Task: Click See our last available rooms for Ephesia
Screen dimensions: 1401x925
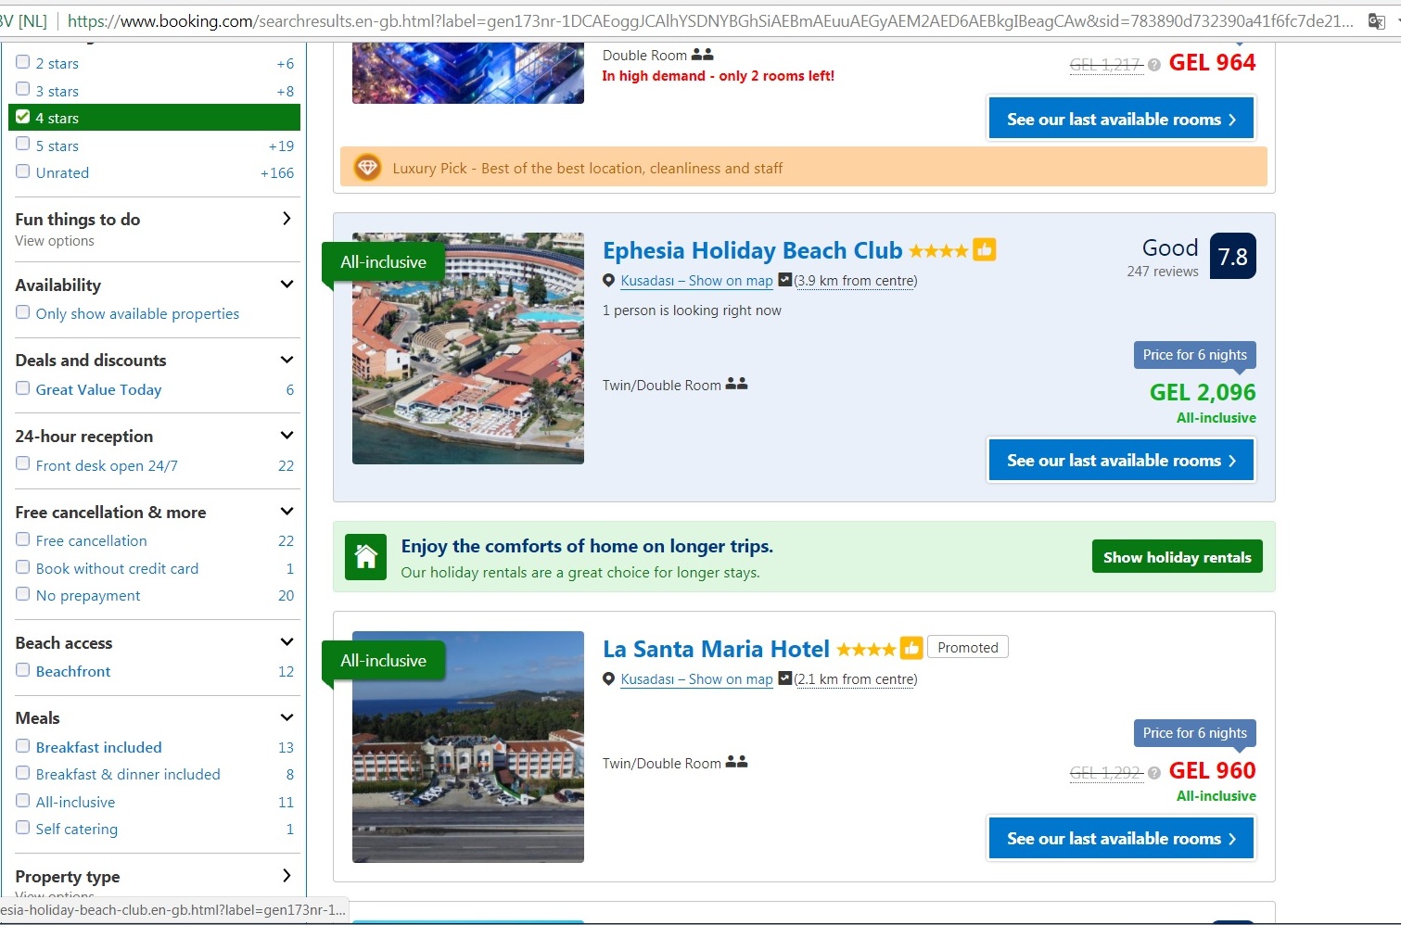Action: (1121, 461)
